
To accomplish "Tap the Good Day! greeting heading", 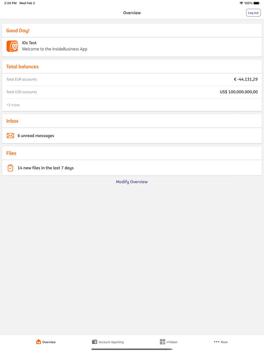I will point(18,31).
